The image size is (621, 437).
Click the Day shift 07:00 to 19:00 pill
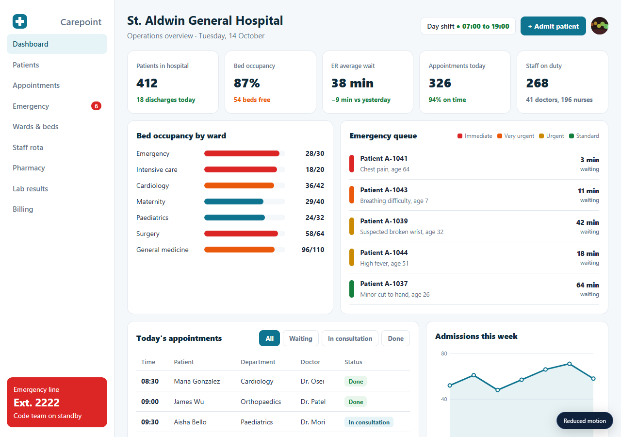[x=468, y=26]
